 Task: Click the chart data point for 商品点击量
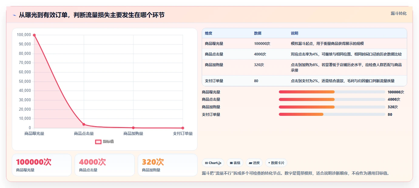click(x=84, y=124)
